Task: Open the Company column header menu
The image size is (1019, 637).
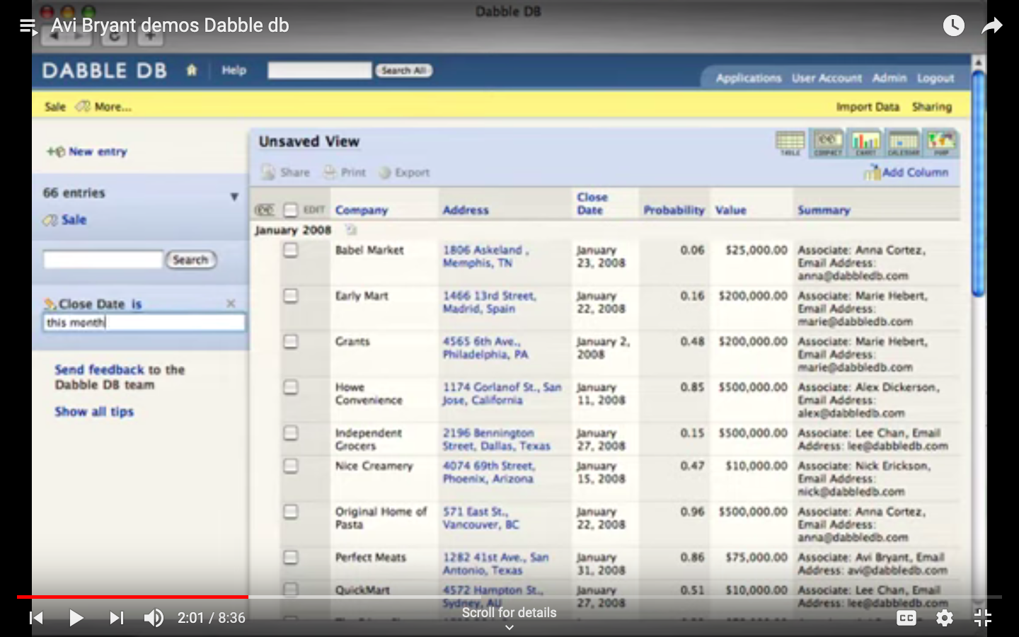Action: (x=362, y=210)
